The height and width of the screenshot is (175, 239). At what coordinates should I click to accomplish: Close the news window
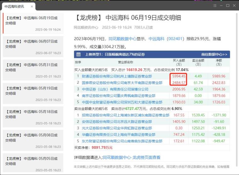coord(234,5)
